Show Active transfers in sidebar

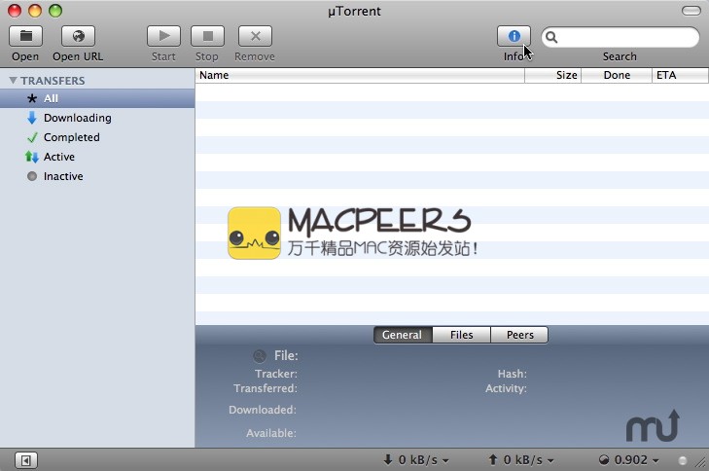tap(58, 157)
